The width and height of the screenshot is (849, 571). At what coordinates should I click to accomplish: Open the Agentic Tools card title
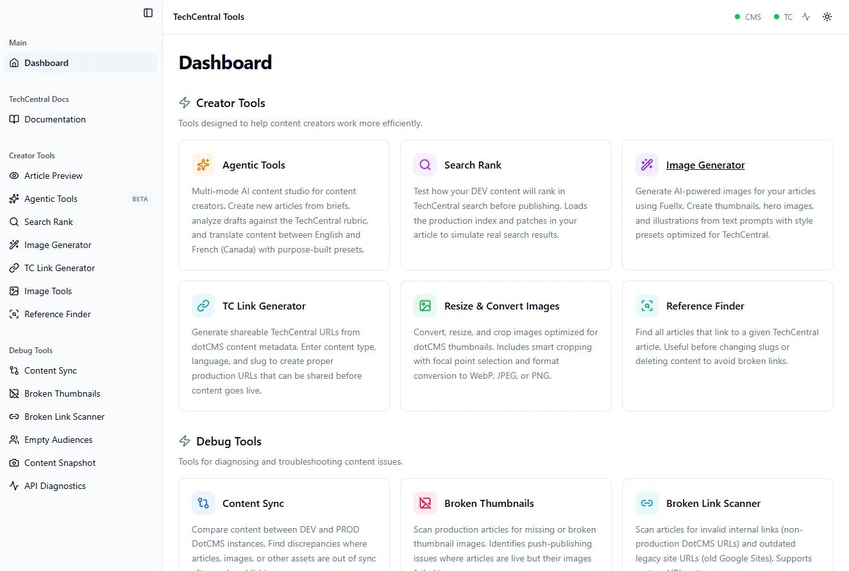(254, 165)
